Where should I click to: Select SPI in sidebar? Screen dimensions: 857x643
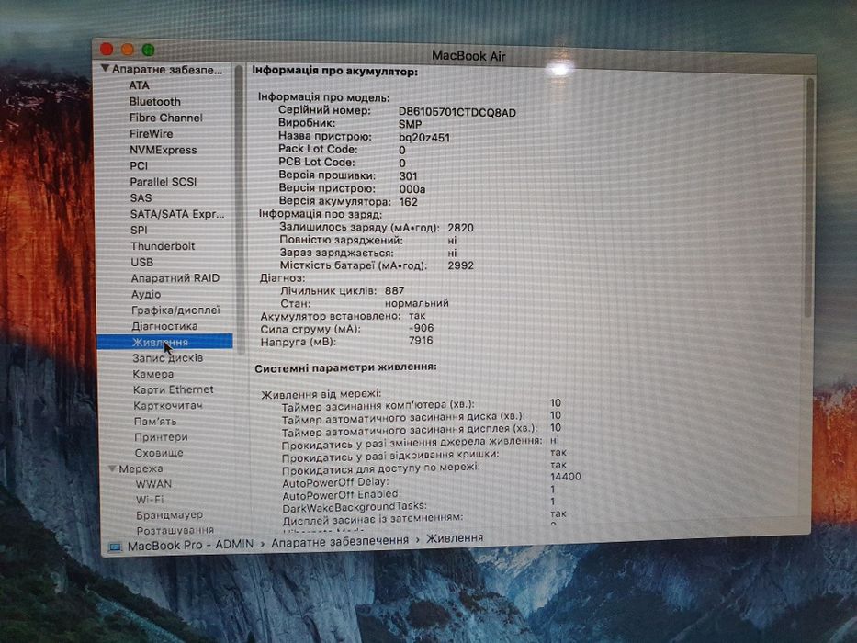[x=139, y=231]
